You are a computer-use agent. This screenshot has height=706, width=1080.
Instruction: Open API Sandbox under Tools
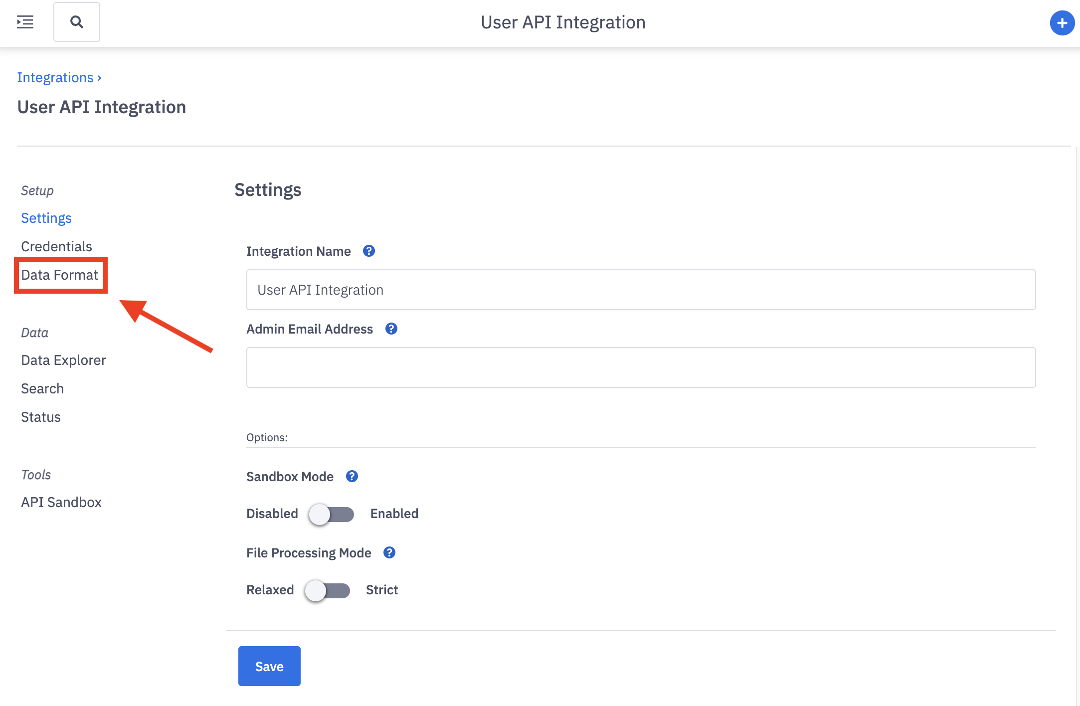pyautogui.click(x=61, y=502)
